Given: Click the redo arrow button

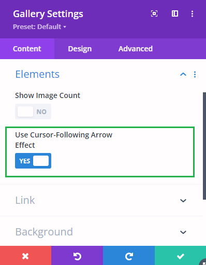Looking at the screenshot, I should tap(129, 256).
